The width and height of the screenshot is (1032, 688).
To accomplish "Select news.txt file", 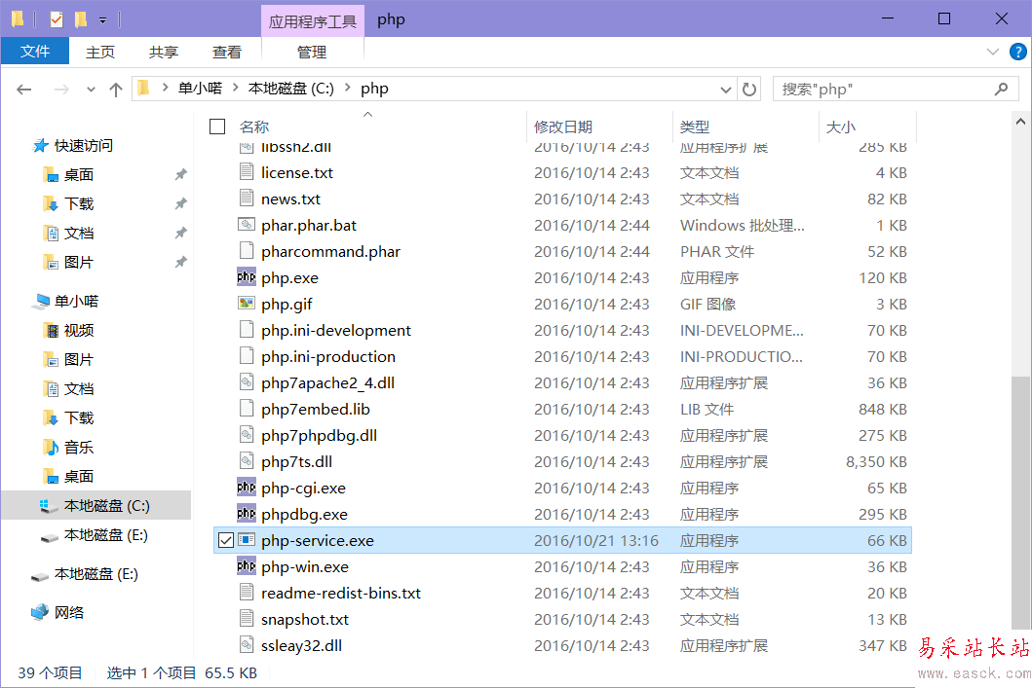I will (x=291, y=199).
